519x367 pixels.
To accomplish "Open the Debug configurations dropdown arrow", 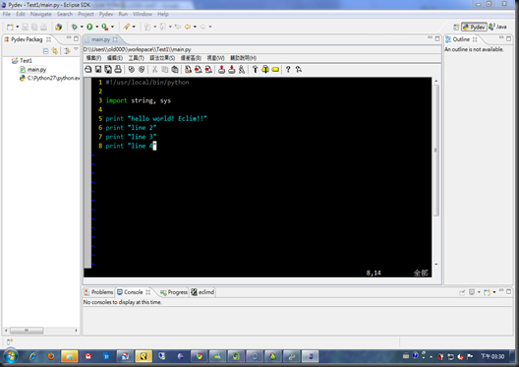I will (x=82, y=27).
